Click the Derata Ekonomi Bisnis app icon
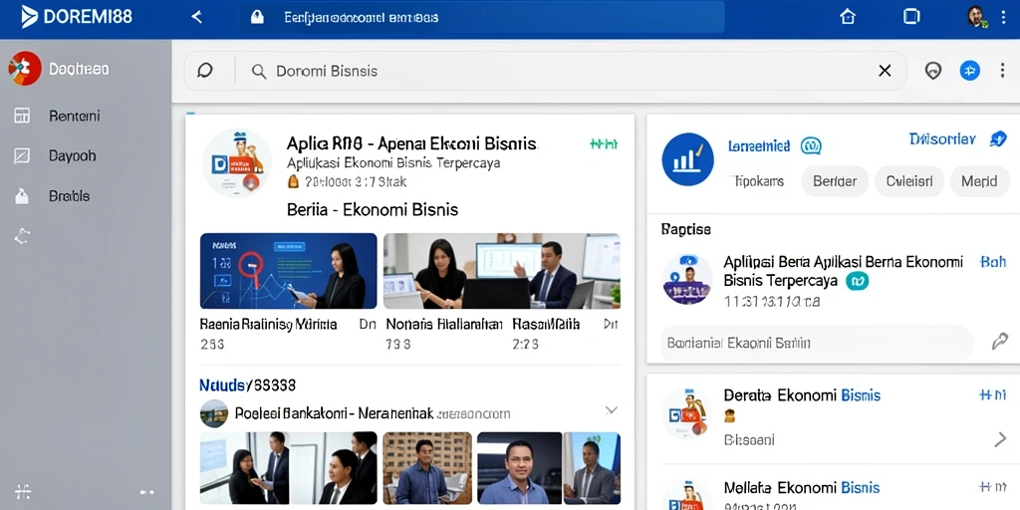 687,413
